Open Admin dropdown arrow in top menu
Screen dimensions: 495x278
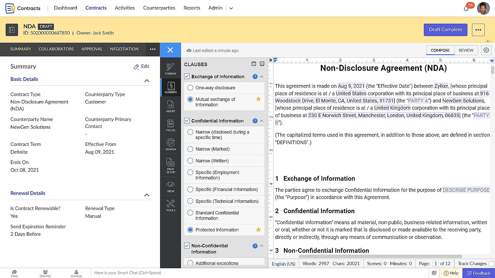(x=231, y=8)
